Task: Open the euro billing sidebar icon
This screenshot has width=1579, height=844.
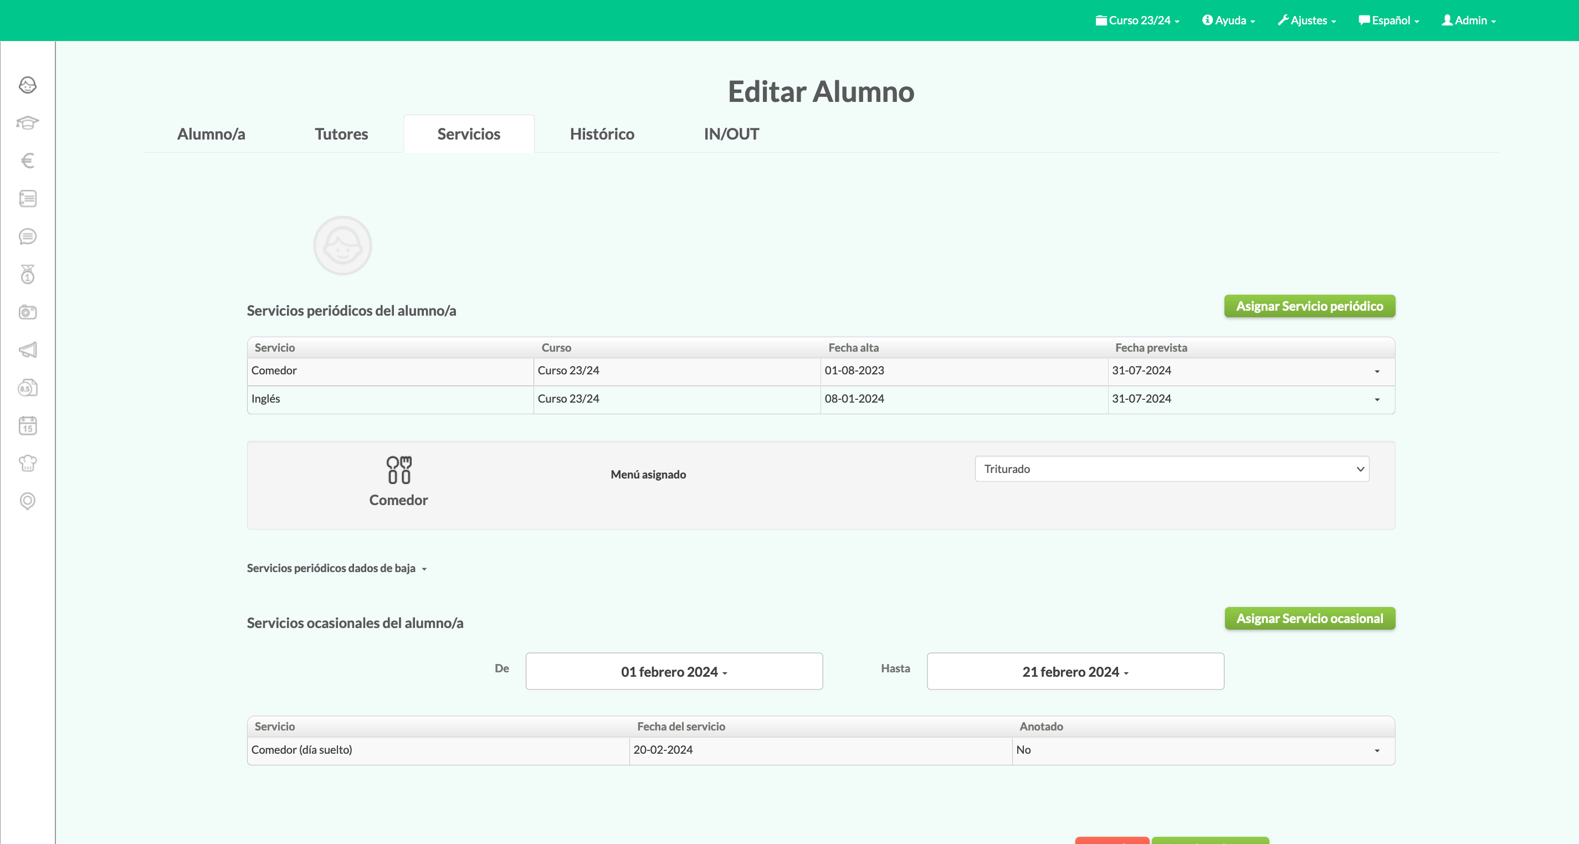Action: point(28,161)
